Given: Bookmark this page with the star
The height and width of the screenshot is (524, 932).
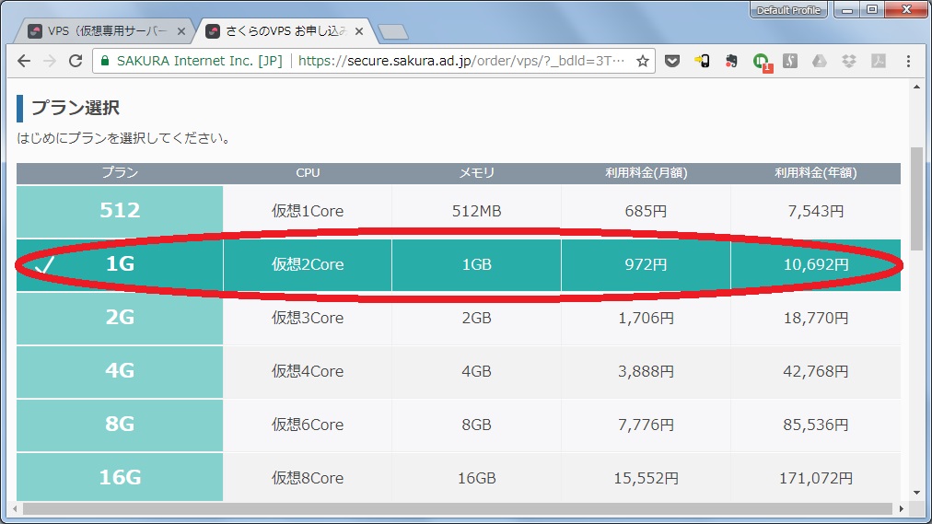Looking at the screenshot, I should [x=643, y=61].
